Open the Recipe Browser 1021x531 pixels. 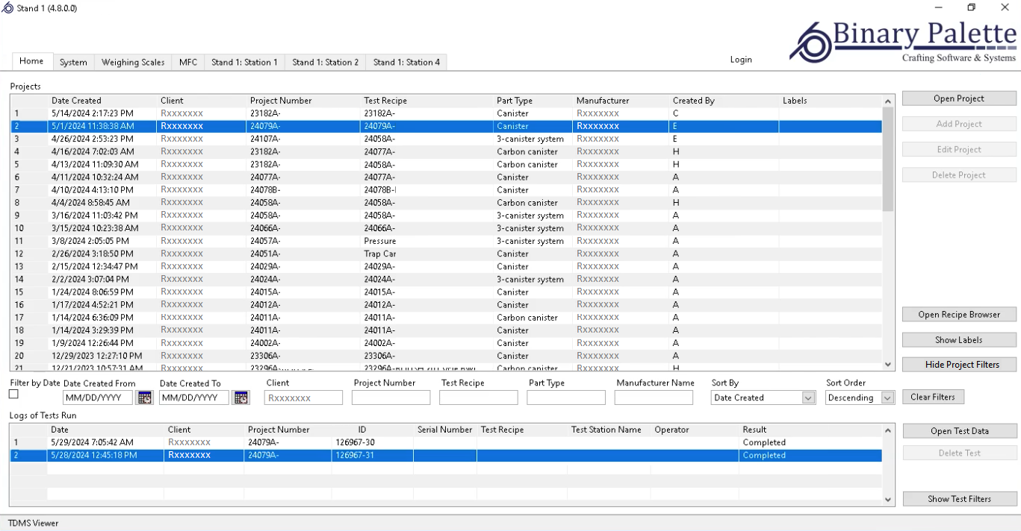(959, 315)
